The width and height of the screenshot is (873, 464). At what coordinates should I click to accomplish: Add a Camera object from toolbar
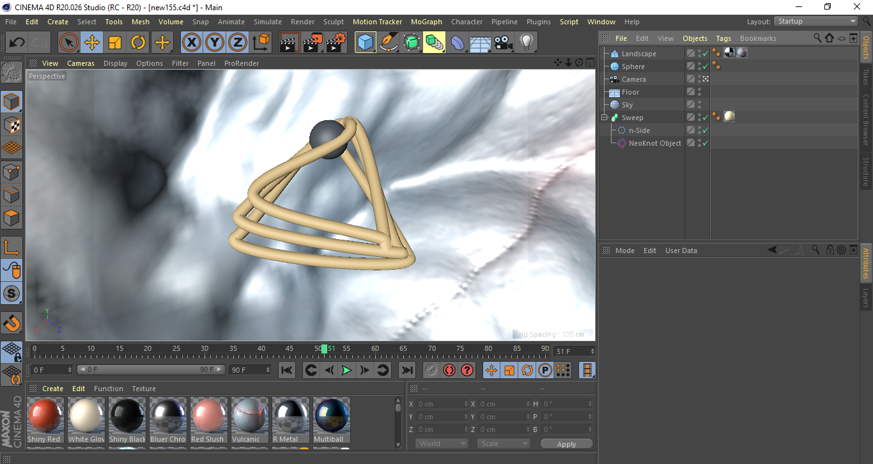coord(503,43)
